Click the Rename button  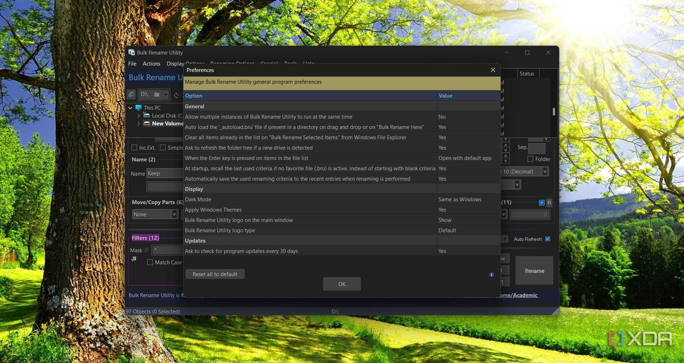tap(534, 271)
